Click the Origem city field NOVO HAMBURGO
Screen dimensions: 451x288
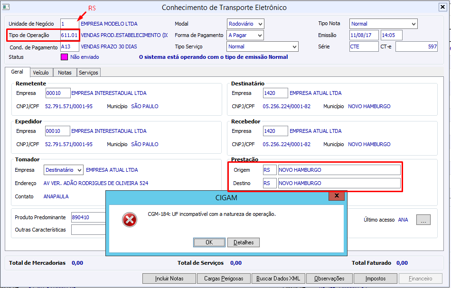(339, 170)
